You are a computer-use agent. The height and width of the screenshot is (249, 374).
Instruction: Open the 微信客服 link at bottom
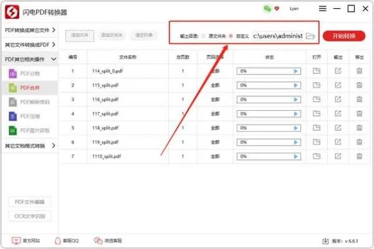click(x=108, y=241)
